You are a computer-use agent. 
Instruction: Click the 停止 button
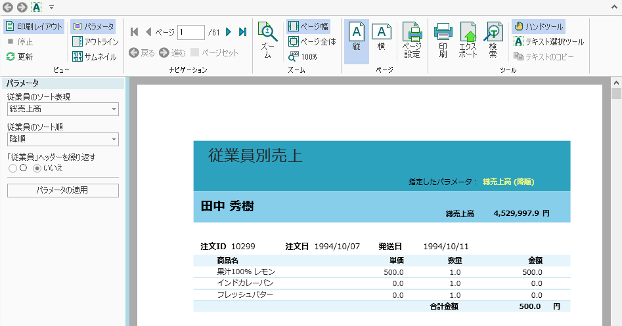pyautogui.click(x=20, y=41)
